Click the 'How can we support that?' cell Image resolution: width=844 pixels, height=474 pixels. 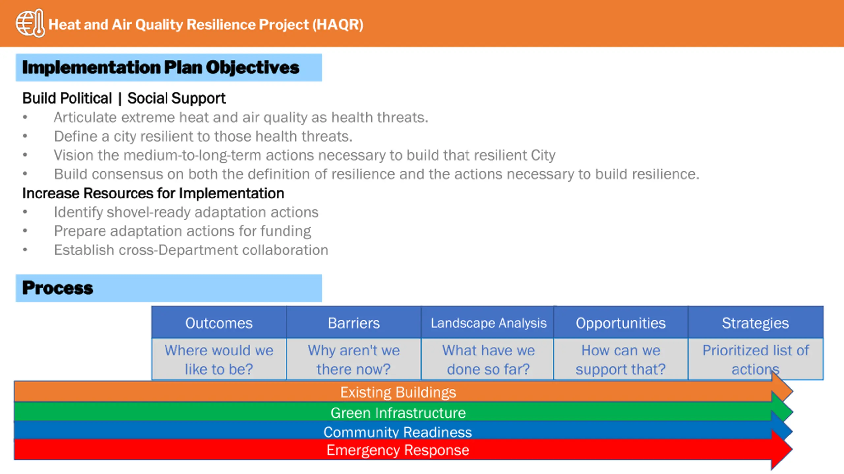coord(621,359)
